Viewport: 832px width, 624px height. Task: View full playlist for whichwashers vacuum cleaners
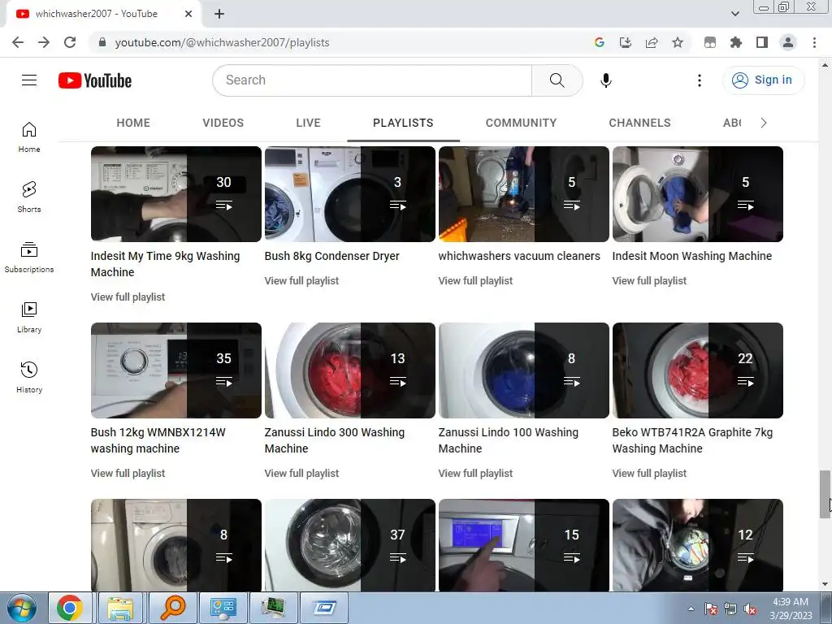tap(475, 280)
